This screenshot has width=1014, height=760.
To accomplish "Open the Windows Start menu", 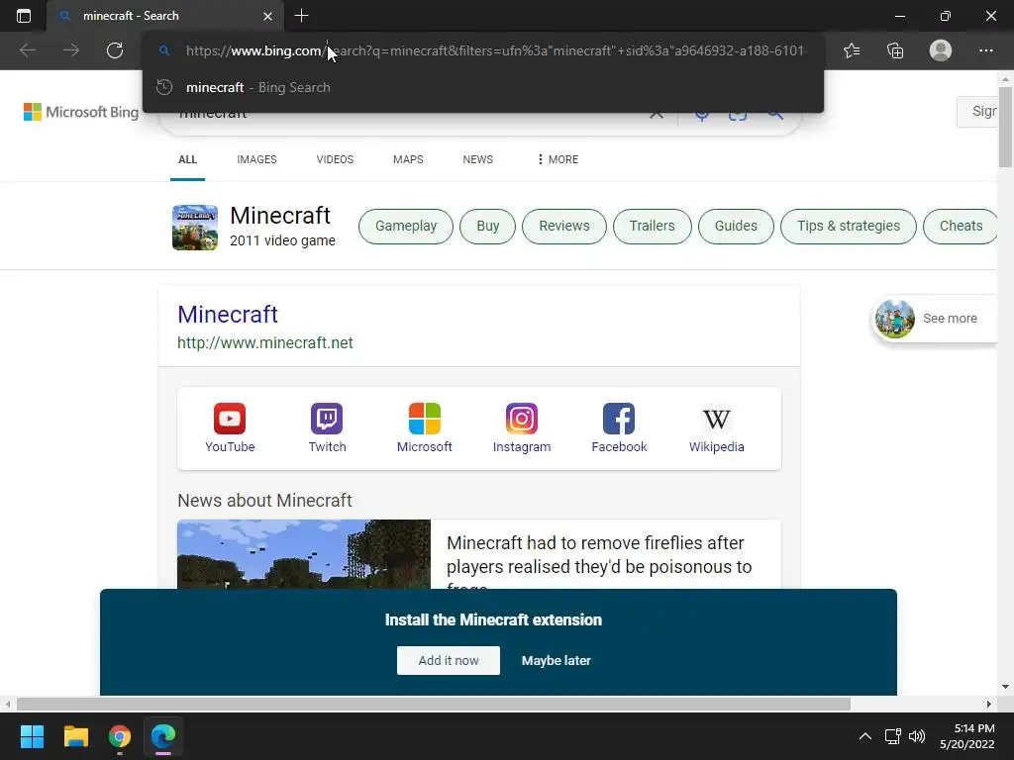I will point(32,736).
